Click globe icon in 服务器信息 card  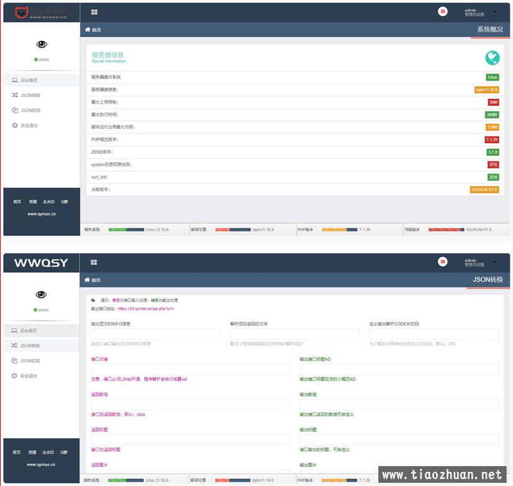(492, 58)
